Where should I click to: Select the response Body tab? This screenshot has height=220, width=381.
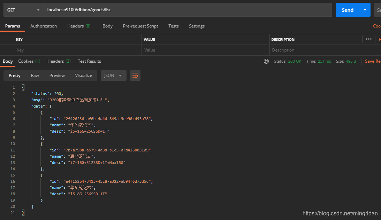tap(8, 61)
